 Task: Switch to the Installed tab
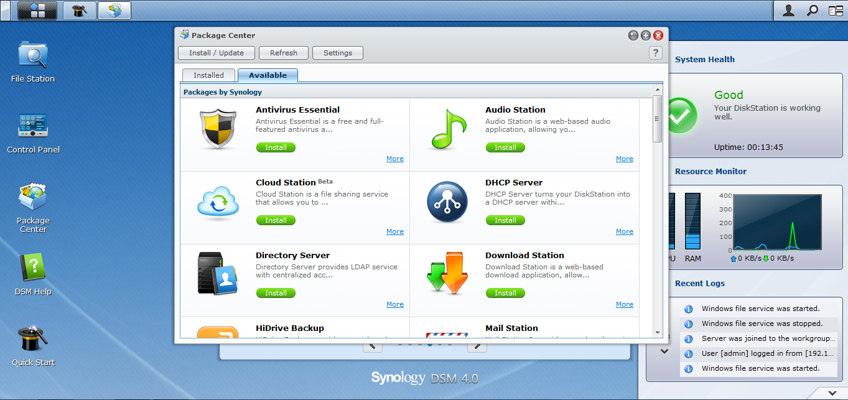pyautogui.click(x=208, y=75)
